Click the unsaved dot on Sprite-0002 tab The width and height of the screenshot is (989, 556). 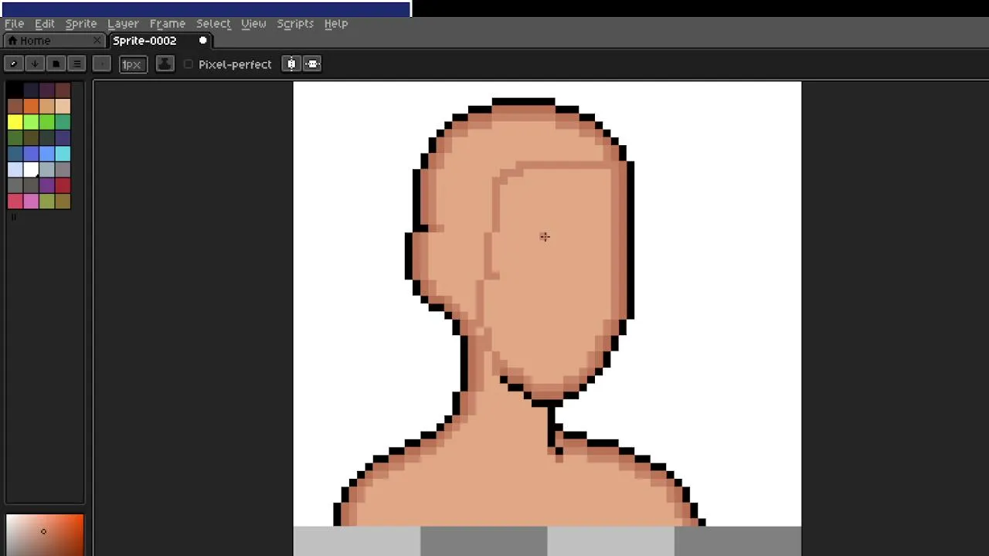click(x=203, y=40)
